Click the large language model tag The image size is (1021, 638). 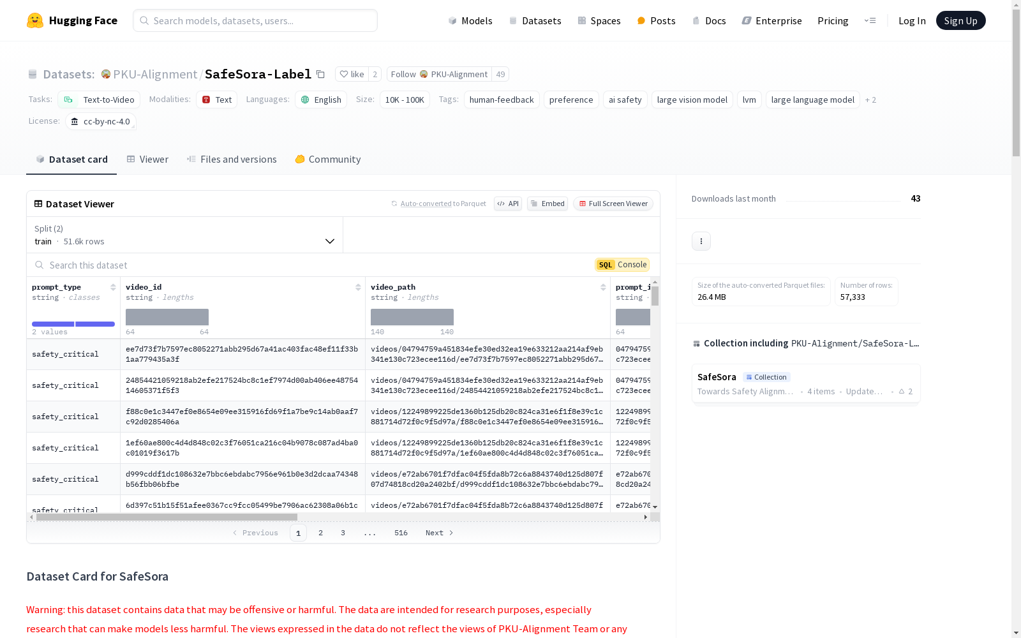pos(812,100)
